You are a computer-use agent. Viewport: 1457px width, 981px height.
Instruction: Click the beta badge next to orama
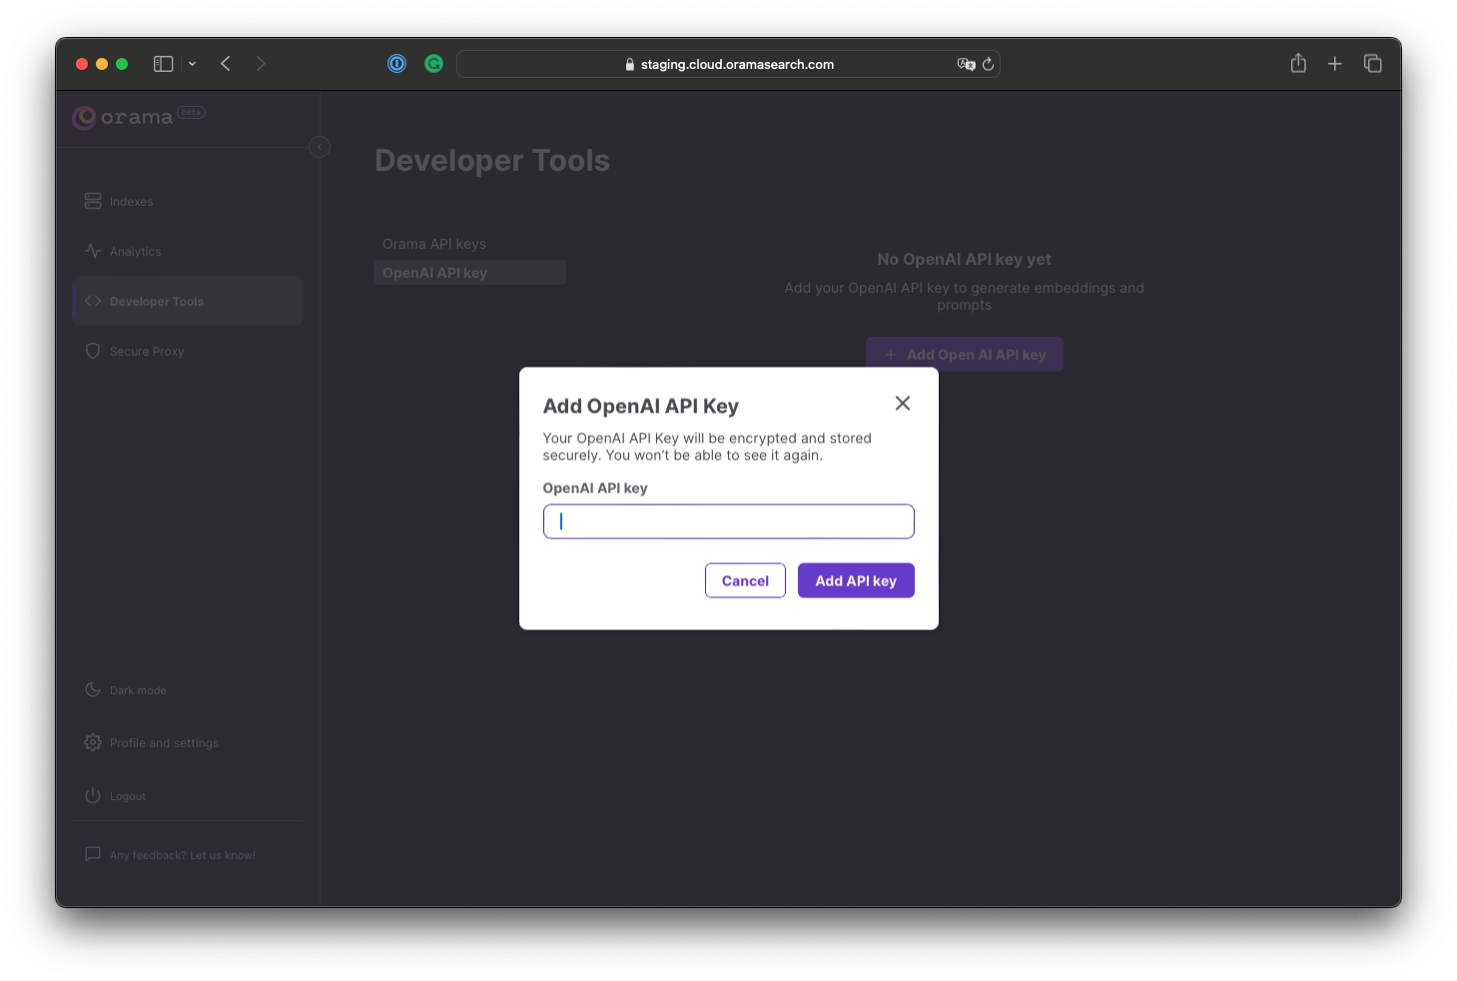[x=191, y=112]
